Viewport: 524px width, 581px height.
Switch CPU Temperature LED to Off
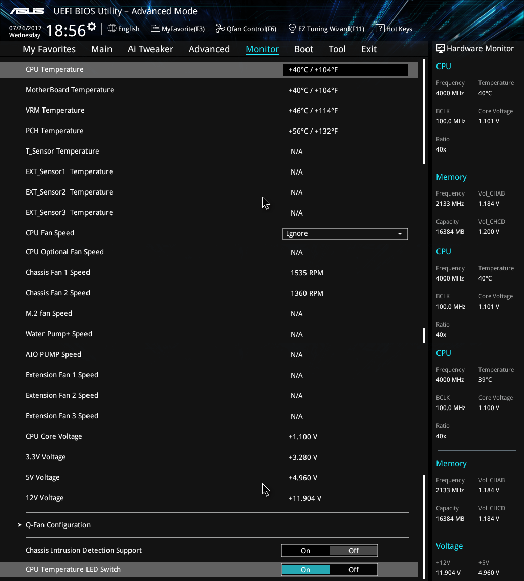[353, 570]
